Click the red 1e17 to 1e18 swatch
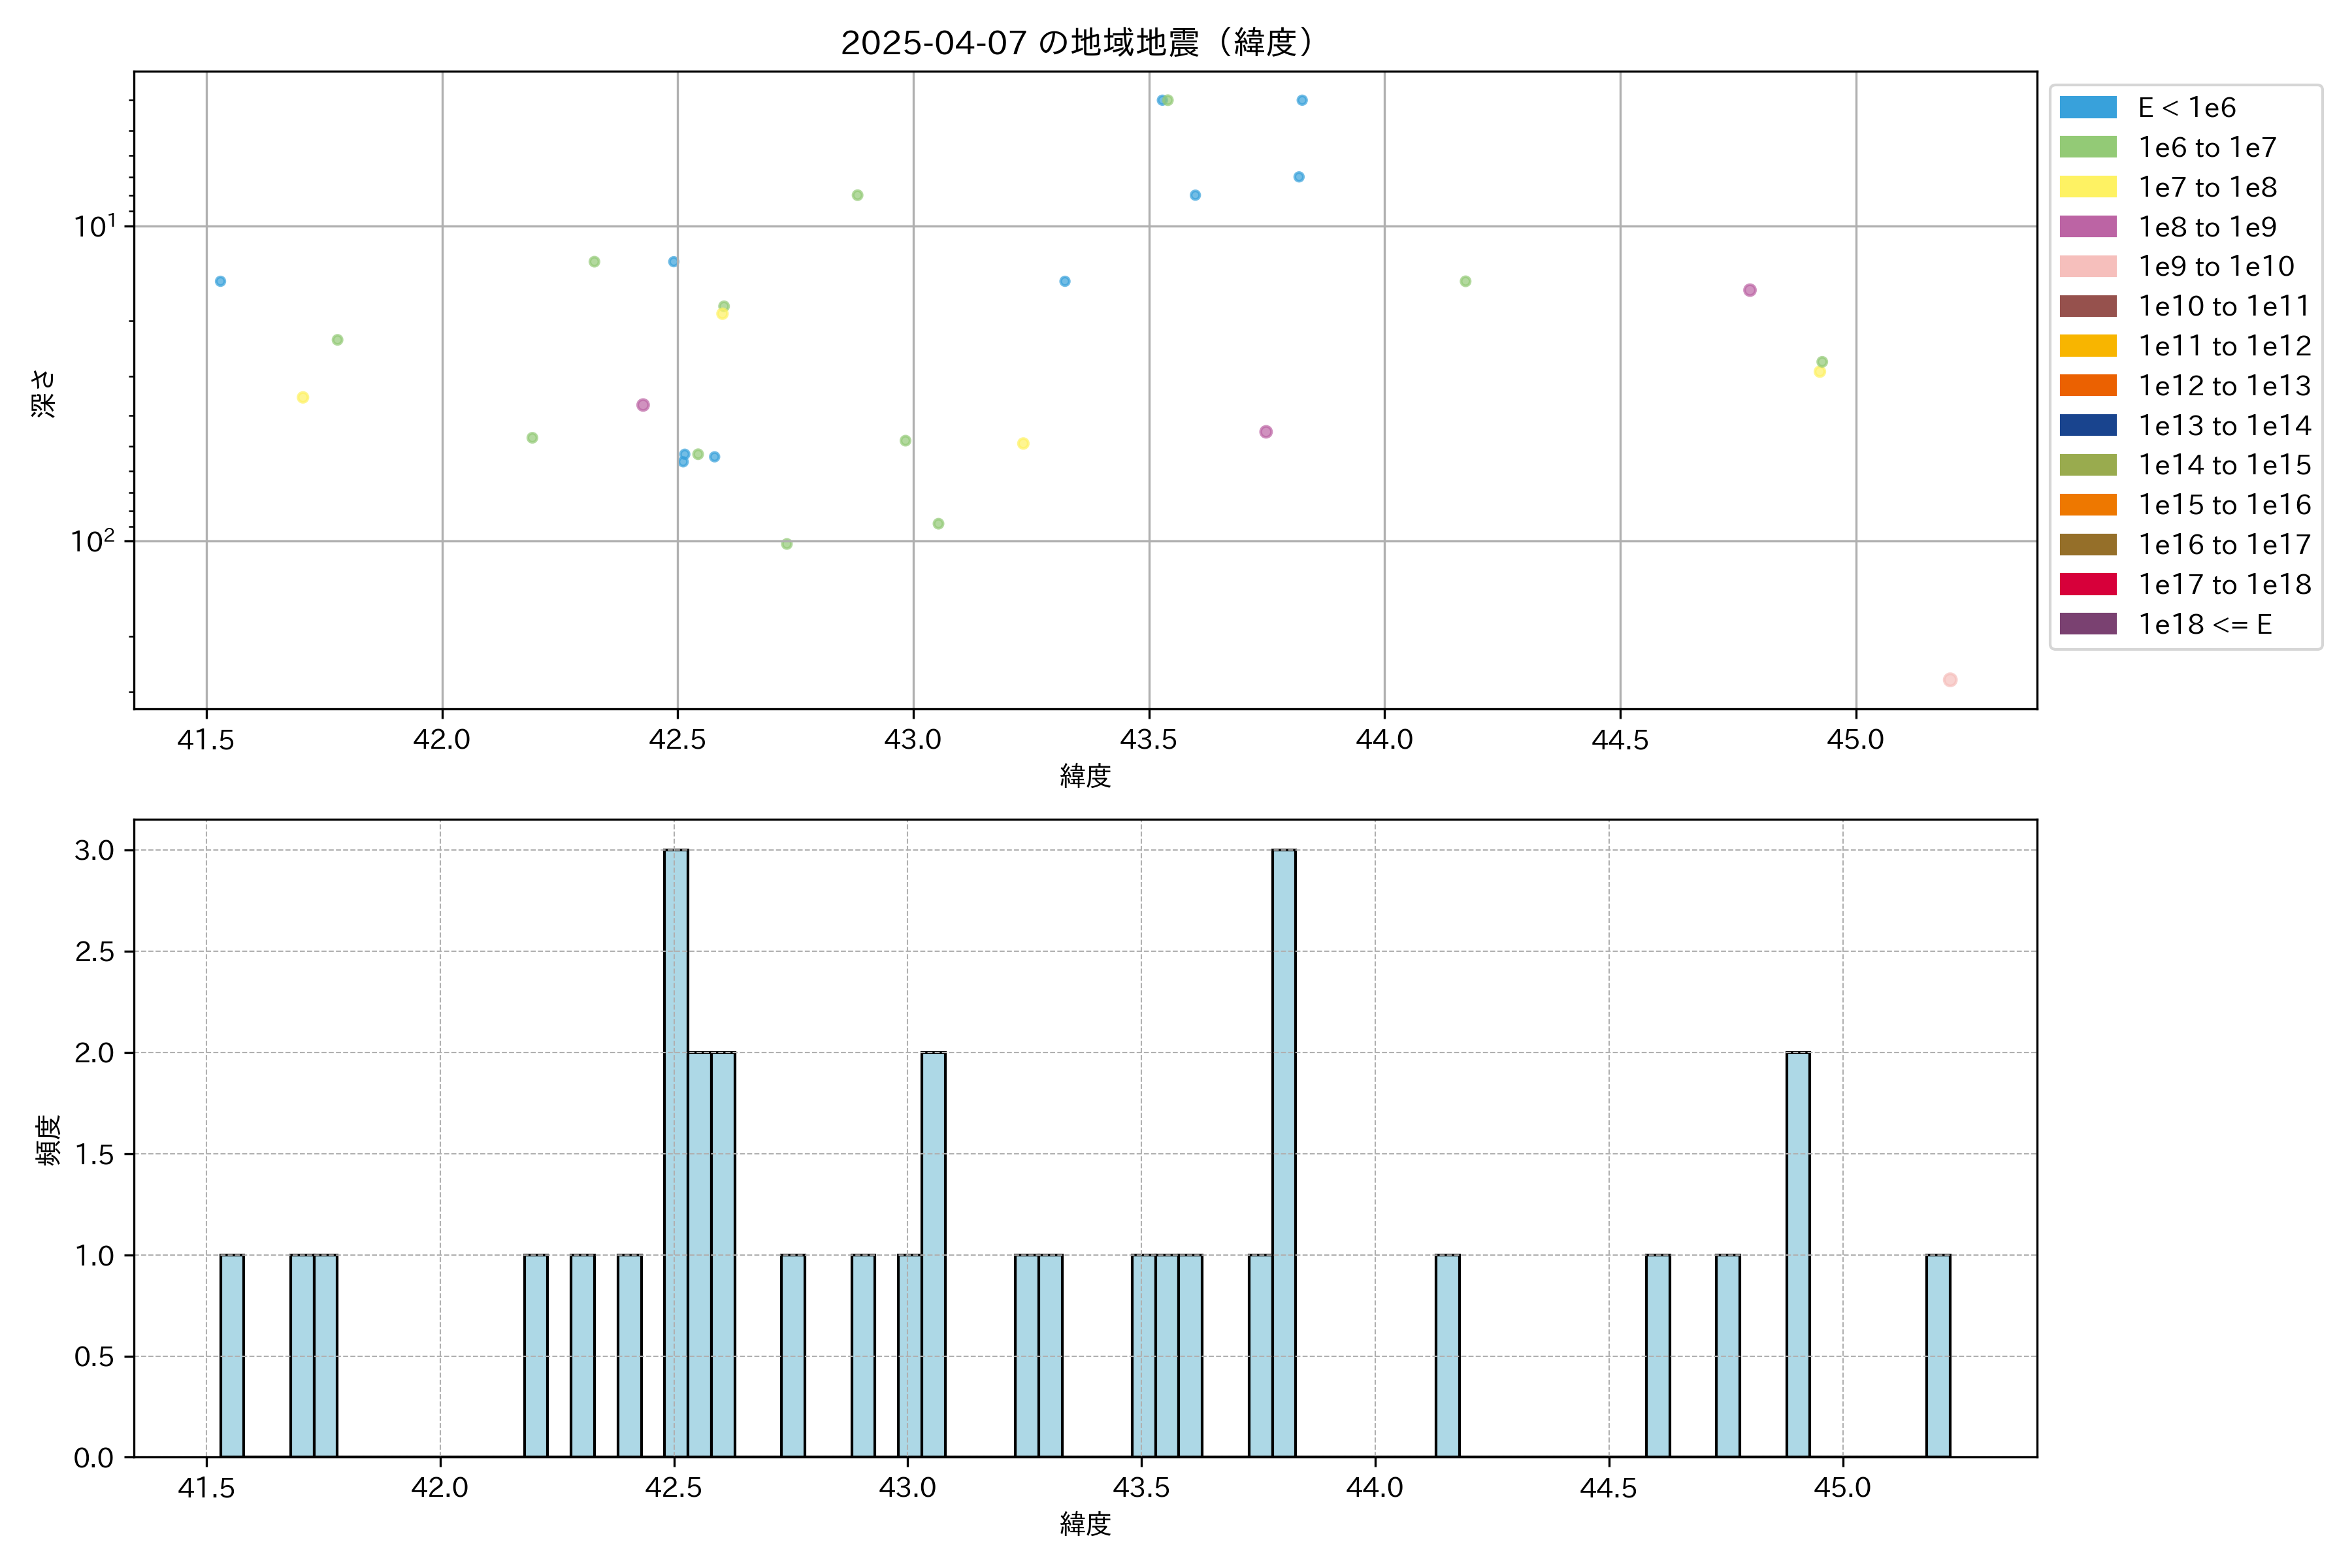Screen dimensions: 2352x1568 pyautogui.click(x=2088, y=585)
